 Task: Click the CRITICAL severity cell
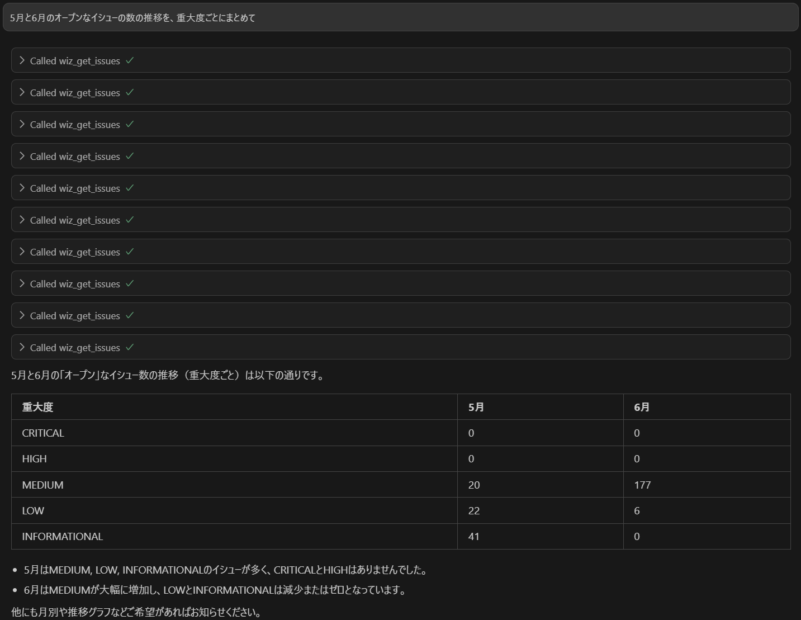[x=43, y=433]
